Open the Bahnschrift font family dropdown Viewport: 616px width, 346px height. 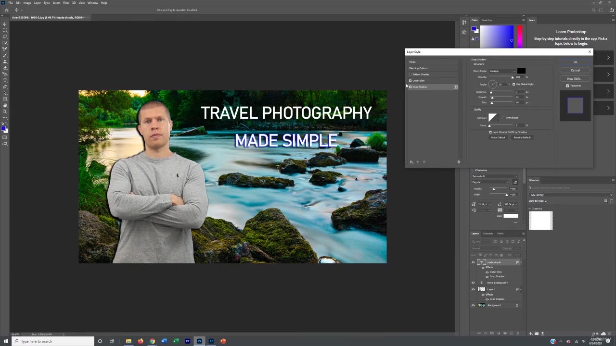click(495, 176)
